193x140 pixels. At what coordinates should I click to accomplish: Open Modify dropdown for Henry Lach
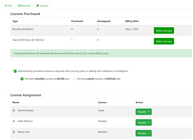(x=143, y=133)
